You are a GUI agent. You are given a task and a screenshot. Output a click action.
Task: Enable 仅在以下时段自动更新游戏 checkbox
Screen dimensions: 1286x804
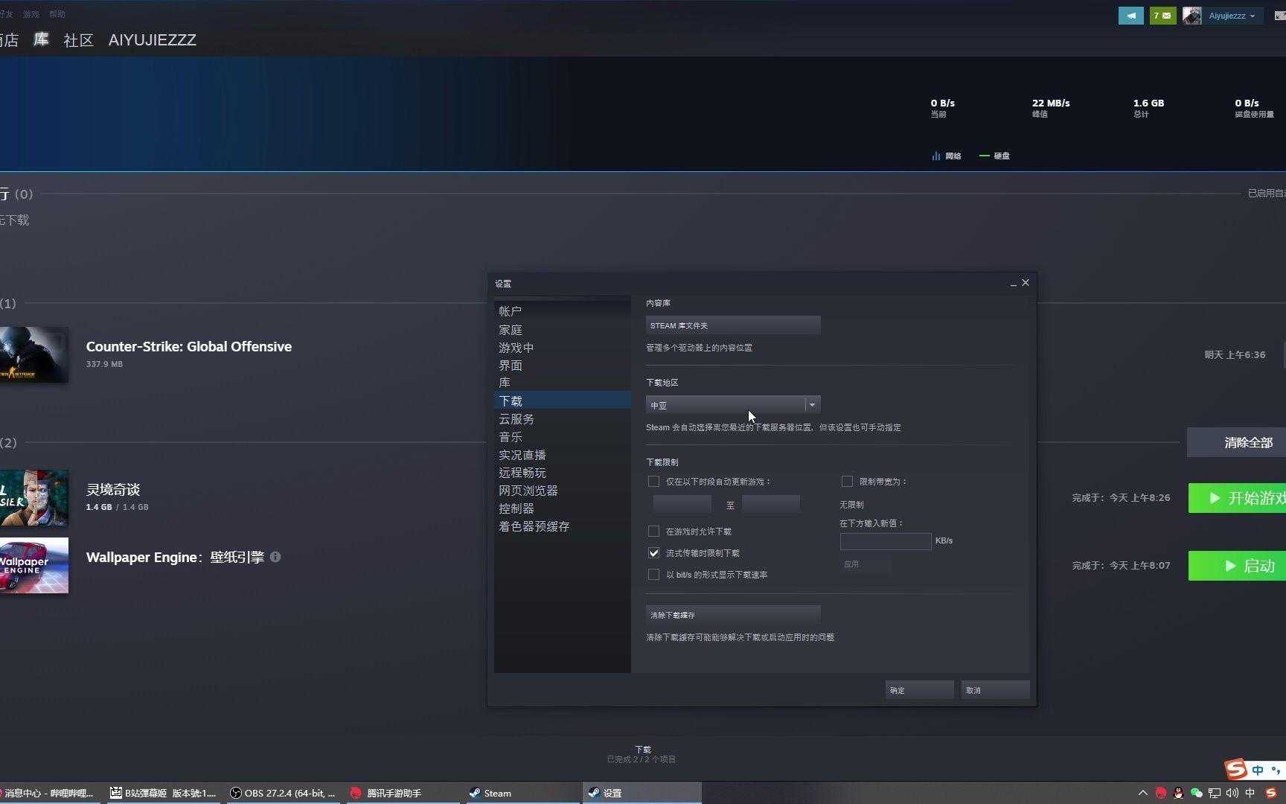(653, 482)
